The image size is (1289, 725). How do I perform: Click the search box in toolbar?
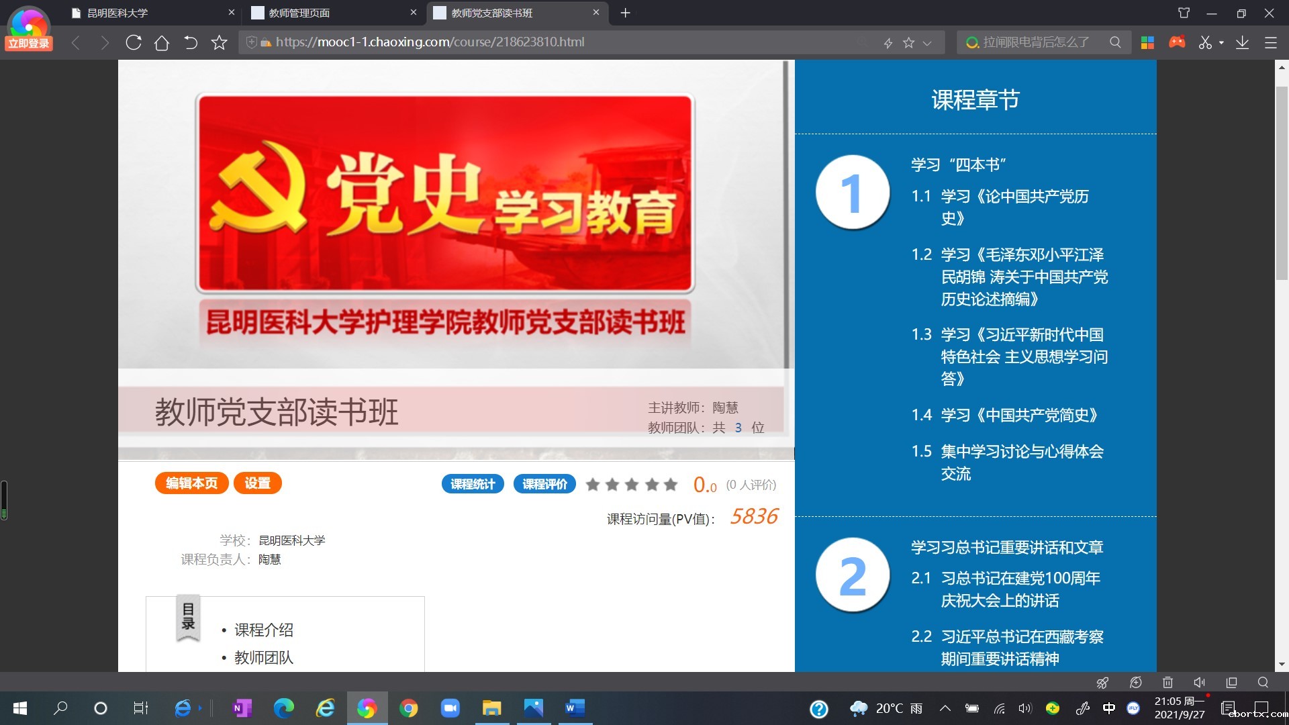pos(1036,42)
